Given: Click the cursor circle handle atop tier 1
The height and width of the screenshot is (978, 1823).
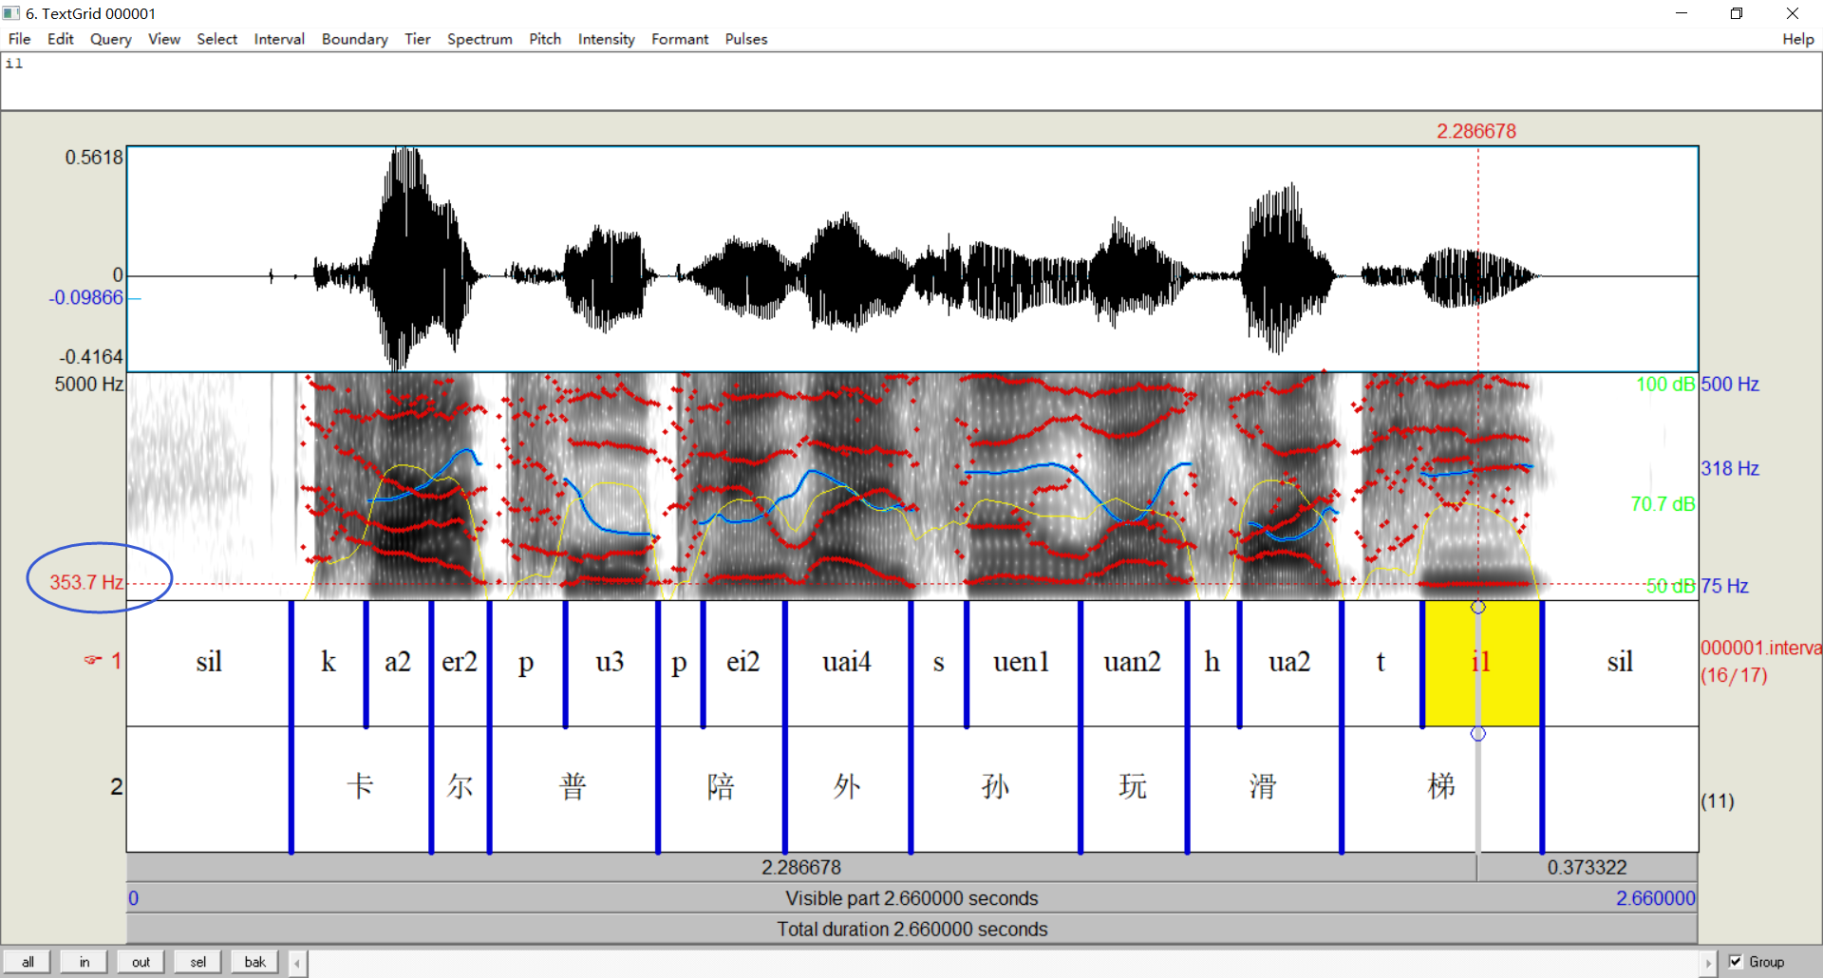Looking at the screenshot, I should pyautogui.click(x=1478, y=607).
